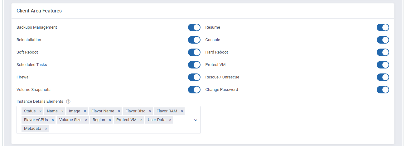Viewport: 406px width, 146px height.
Task: Click inside the Instance Details Elements field
Action: pyautogui.click(x=125, y=129)
